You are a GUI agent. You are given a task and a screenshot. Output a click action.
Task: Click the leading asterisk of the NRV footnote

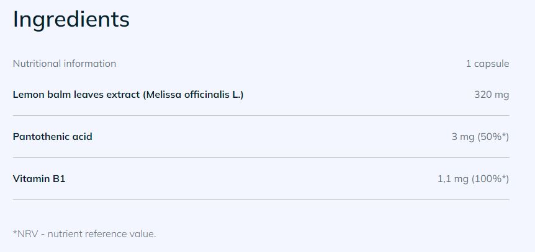15,232
